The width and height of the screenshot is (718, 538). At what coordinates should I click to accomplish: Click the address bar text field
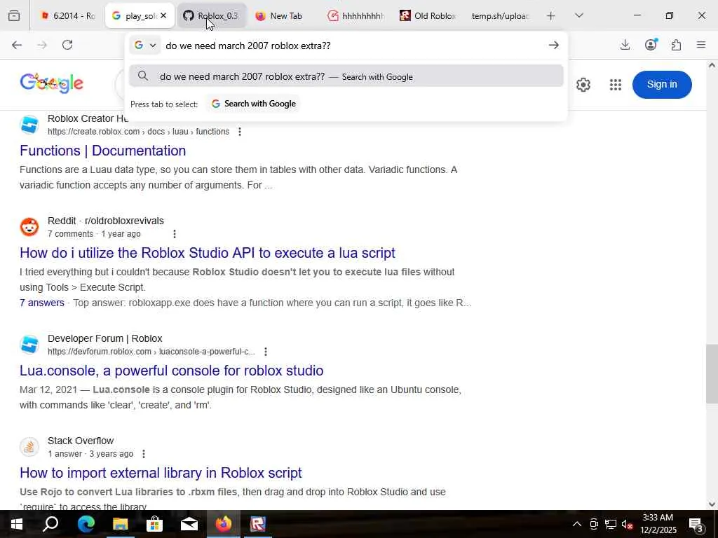353,46
